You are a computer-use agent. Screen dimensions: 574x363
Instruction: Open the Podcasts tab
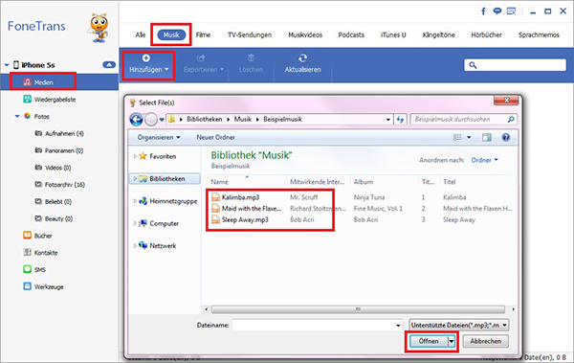pos(351,34)
